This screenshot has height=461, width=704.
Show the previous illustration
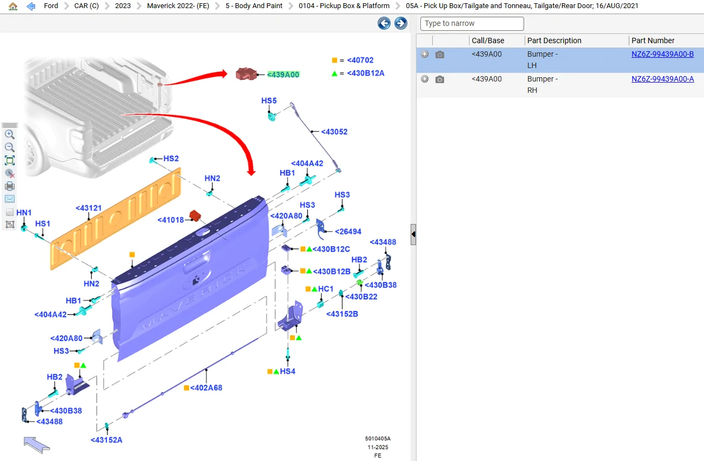tap(384, 23)
